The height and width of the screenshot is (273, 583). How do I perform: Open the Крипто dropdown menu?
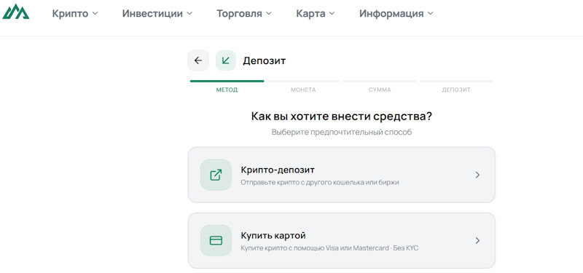click(75, 14)
